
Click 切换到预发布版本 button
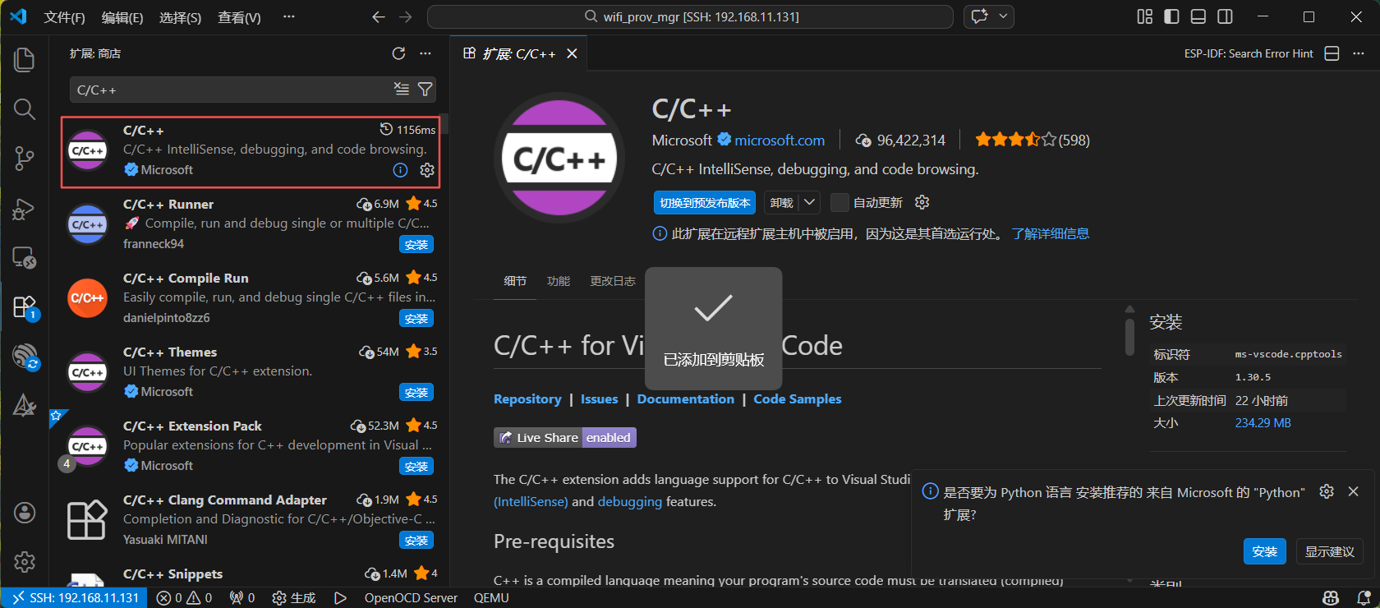click(705, 202)
